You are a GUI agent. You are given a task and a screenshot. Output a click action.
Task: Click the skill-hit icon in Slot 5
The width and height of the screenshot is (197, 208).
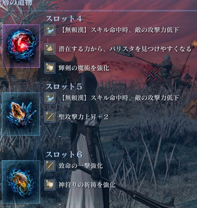tap(50, 98)
